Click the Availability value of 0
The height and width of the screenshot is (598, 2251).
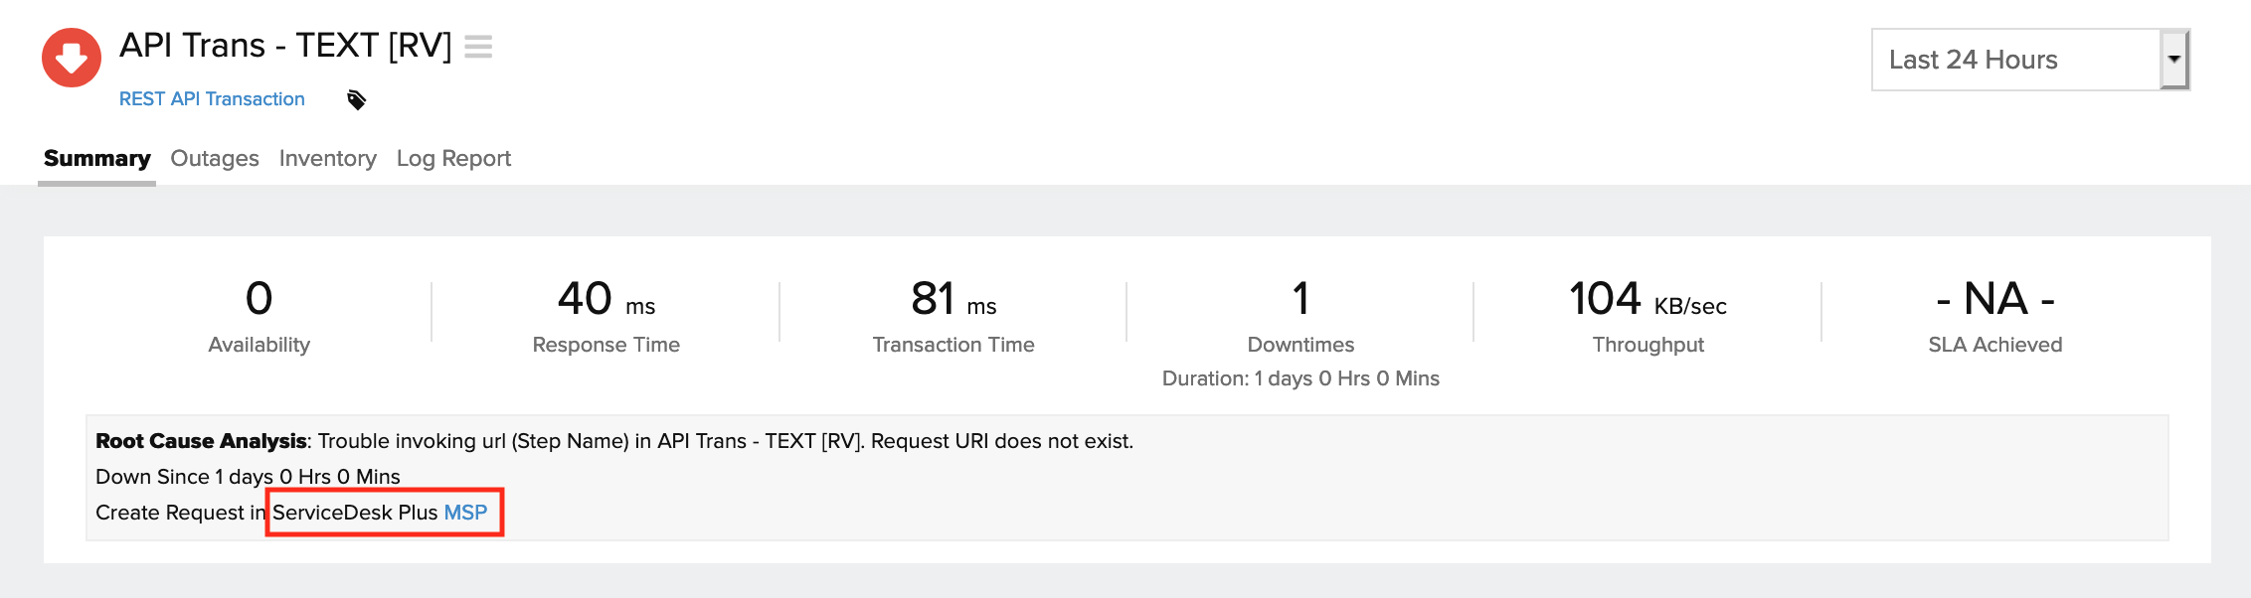pos(259,298)
